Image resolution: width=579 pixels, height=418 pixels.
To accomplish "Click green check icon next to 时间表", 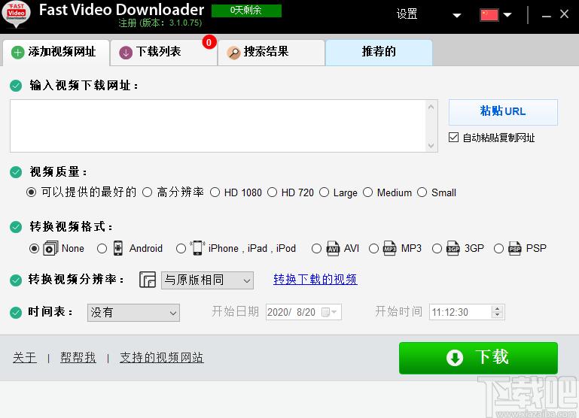I will tap(16, 313).
